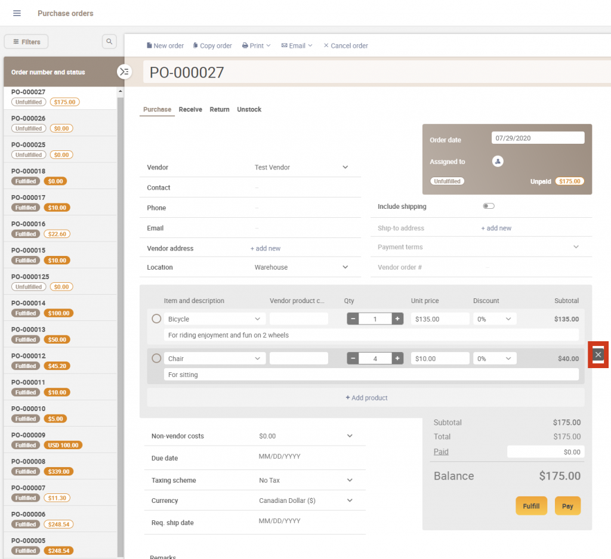The height and width of the screenshot is (559, 611).
Task: Expand the Location Warehouse dropdown
Action: (x=345, y=267)
